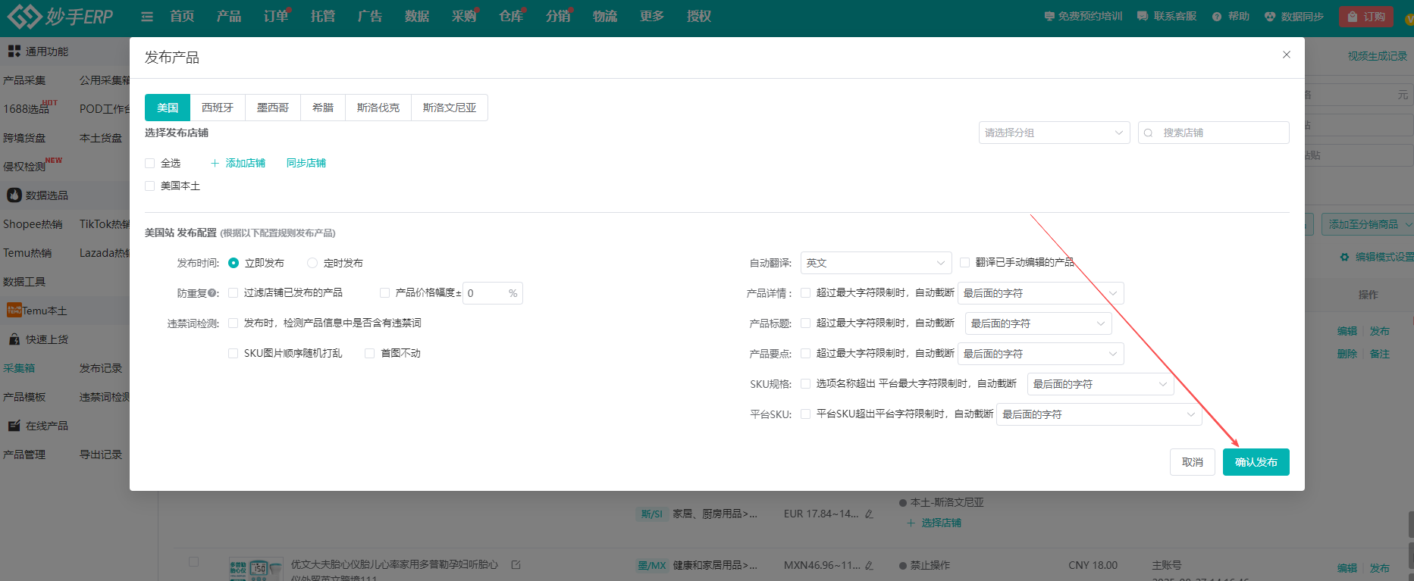Switch to 美国 site tab
This screenshot has height=581, width=1414.
[168, 108]
